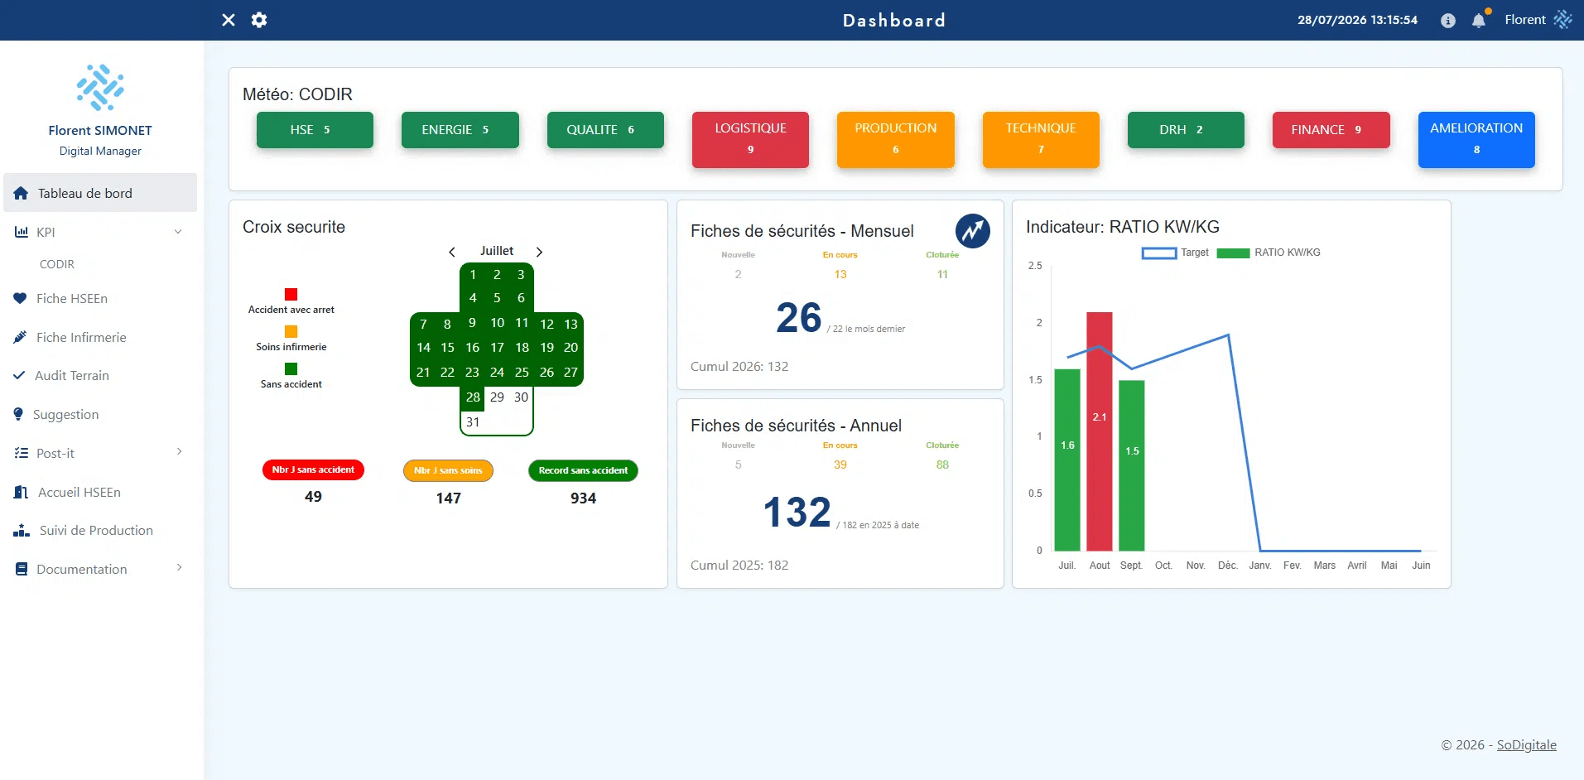Click the book icon beside Documentation
Image resolution: width=1584 pixels, height=780 pixels.
coord(22,569)
